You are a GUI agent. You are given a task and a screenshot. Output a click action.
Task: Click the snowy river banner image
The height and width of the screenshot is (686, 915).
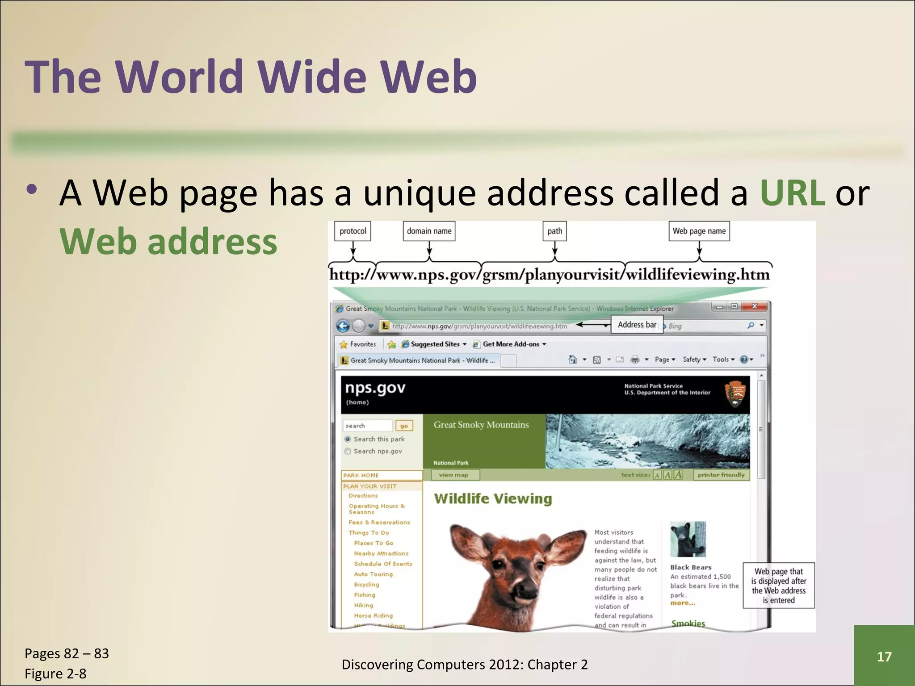[647, 441]
